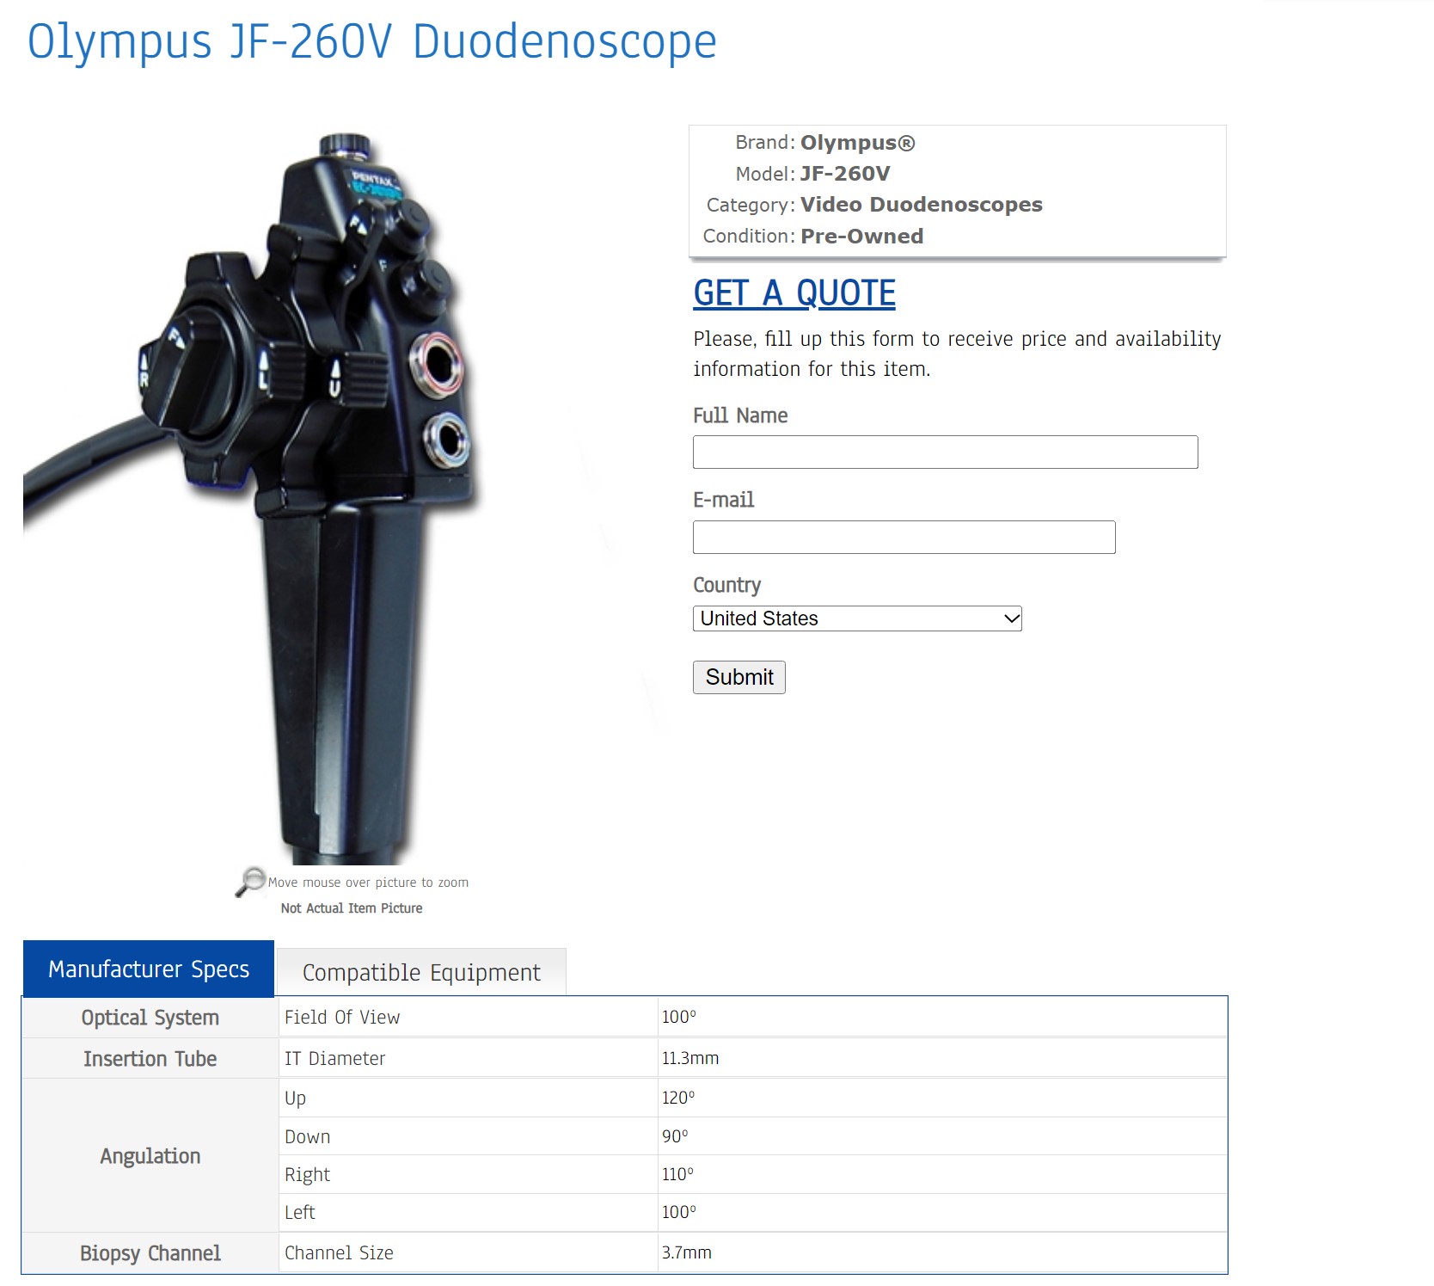The width and height of the screenshot is (1434, 1286).
Task: Click the Olympus JF-260V Duodenoscope title
Action: tap(371, 41)
